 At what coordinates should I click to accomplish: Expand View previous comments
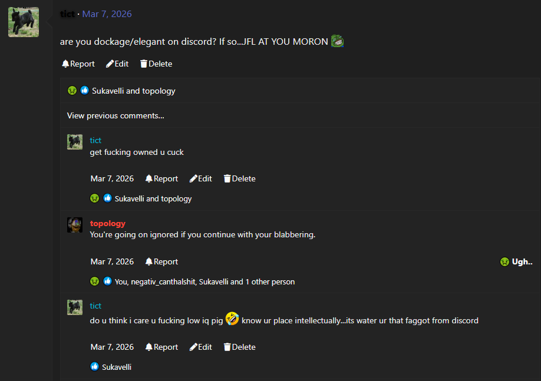(x=116, y=115)
